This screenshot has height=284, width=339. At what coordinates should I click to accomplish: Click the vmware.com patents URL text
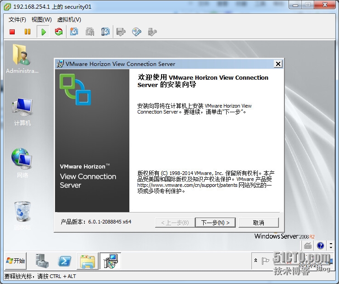(187, 185)
